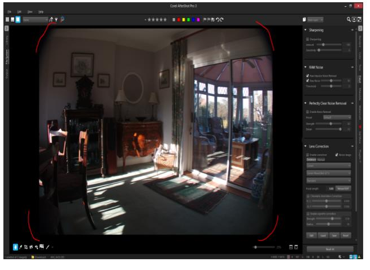Click the five-star rating widget
Viewport: 370px width, 270px height.
(x=157, y=20)
